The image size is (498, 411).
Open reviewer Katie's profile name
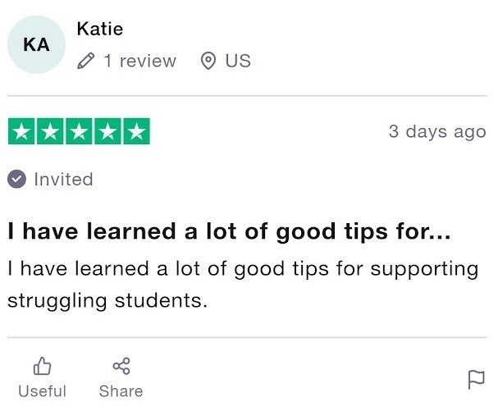coord(99,29)
